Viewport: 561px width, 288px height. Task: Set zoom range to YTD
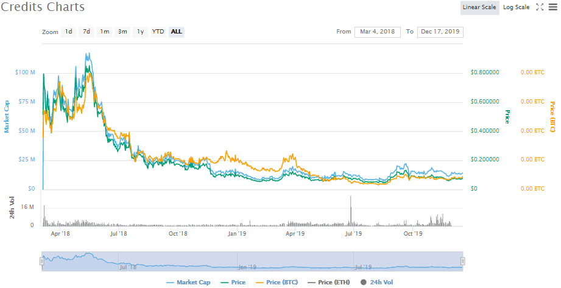click(x=158, y=32)
